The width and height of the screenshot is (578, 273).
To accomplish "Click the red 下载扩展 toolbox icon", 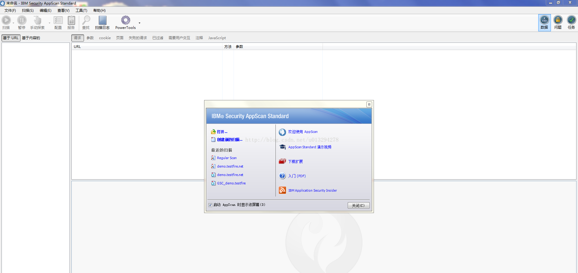I will tap(282, 162).
